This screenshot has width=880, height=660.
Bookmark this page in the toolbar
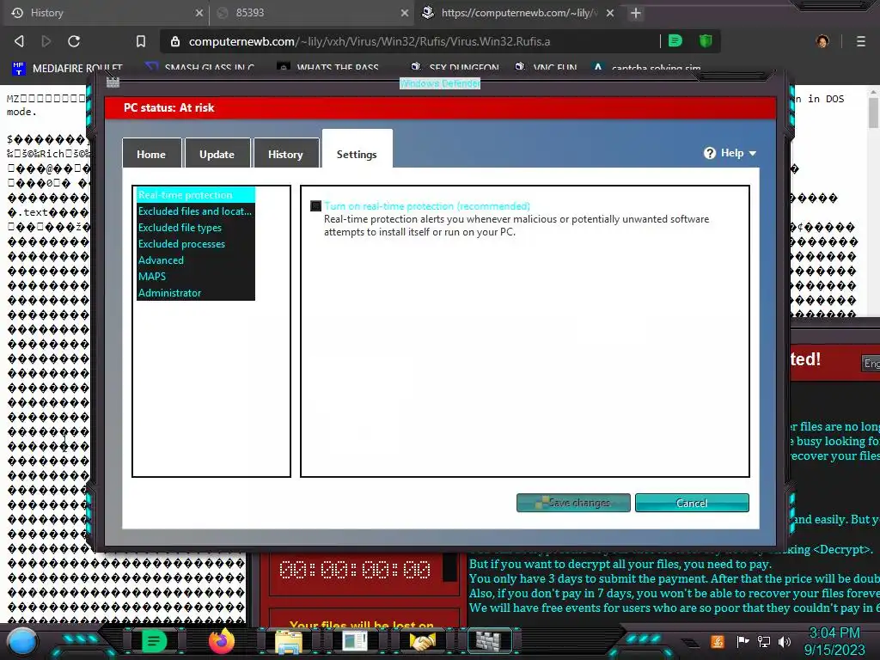pos(141,41)
